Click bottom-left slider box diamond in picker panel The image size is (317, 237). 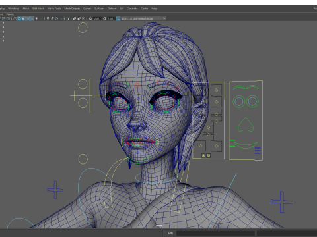pos(201,145)
